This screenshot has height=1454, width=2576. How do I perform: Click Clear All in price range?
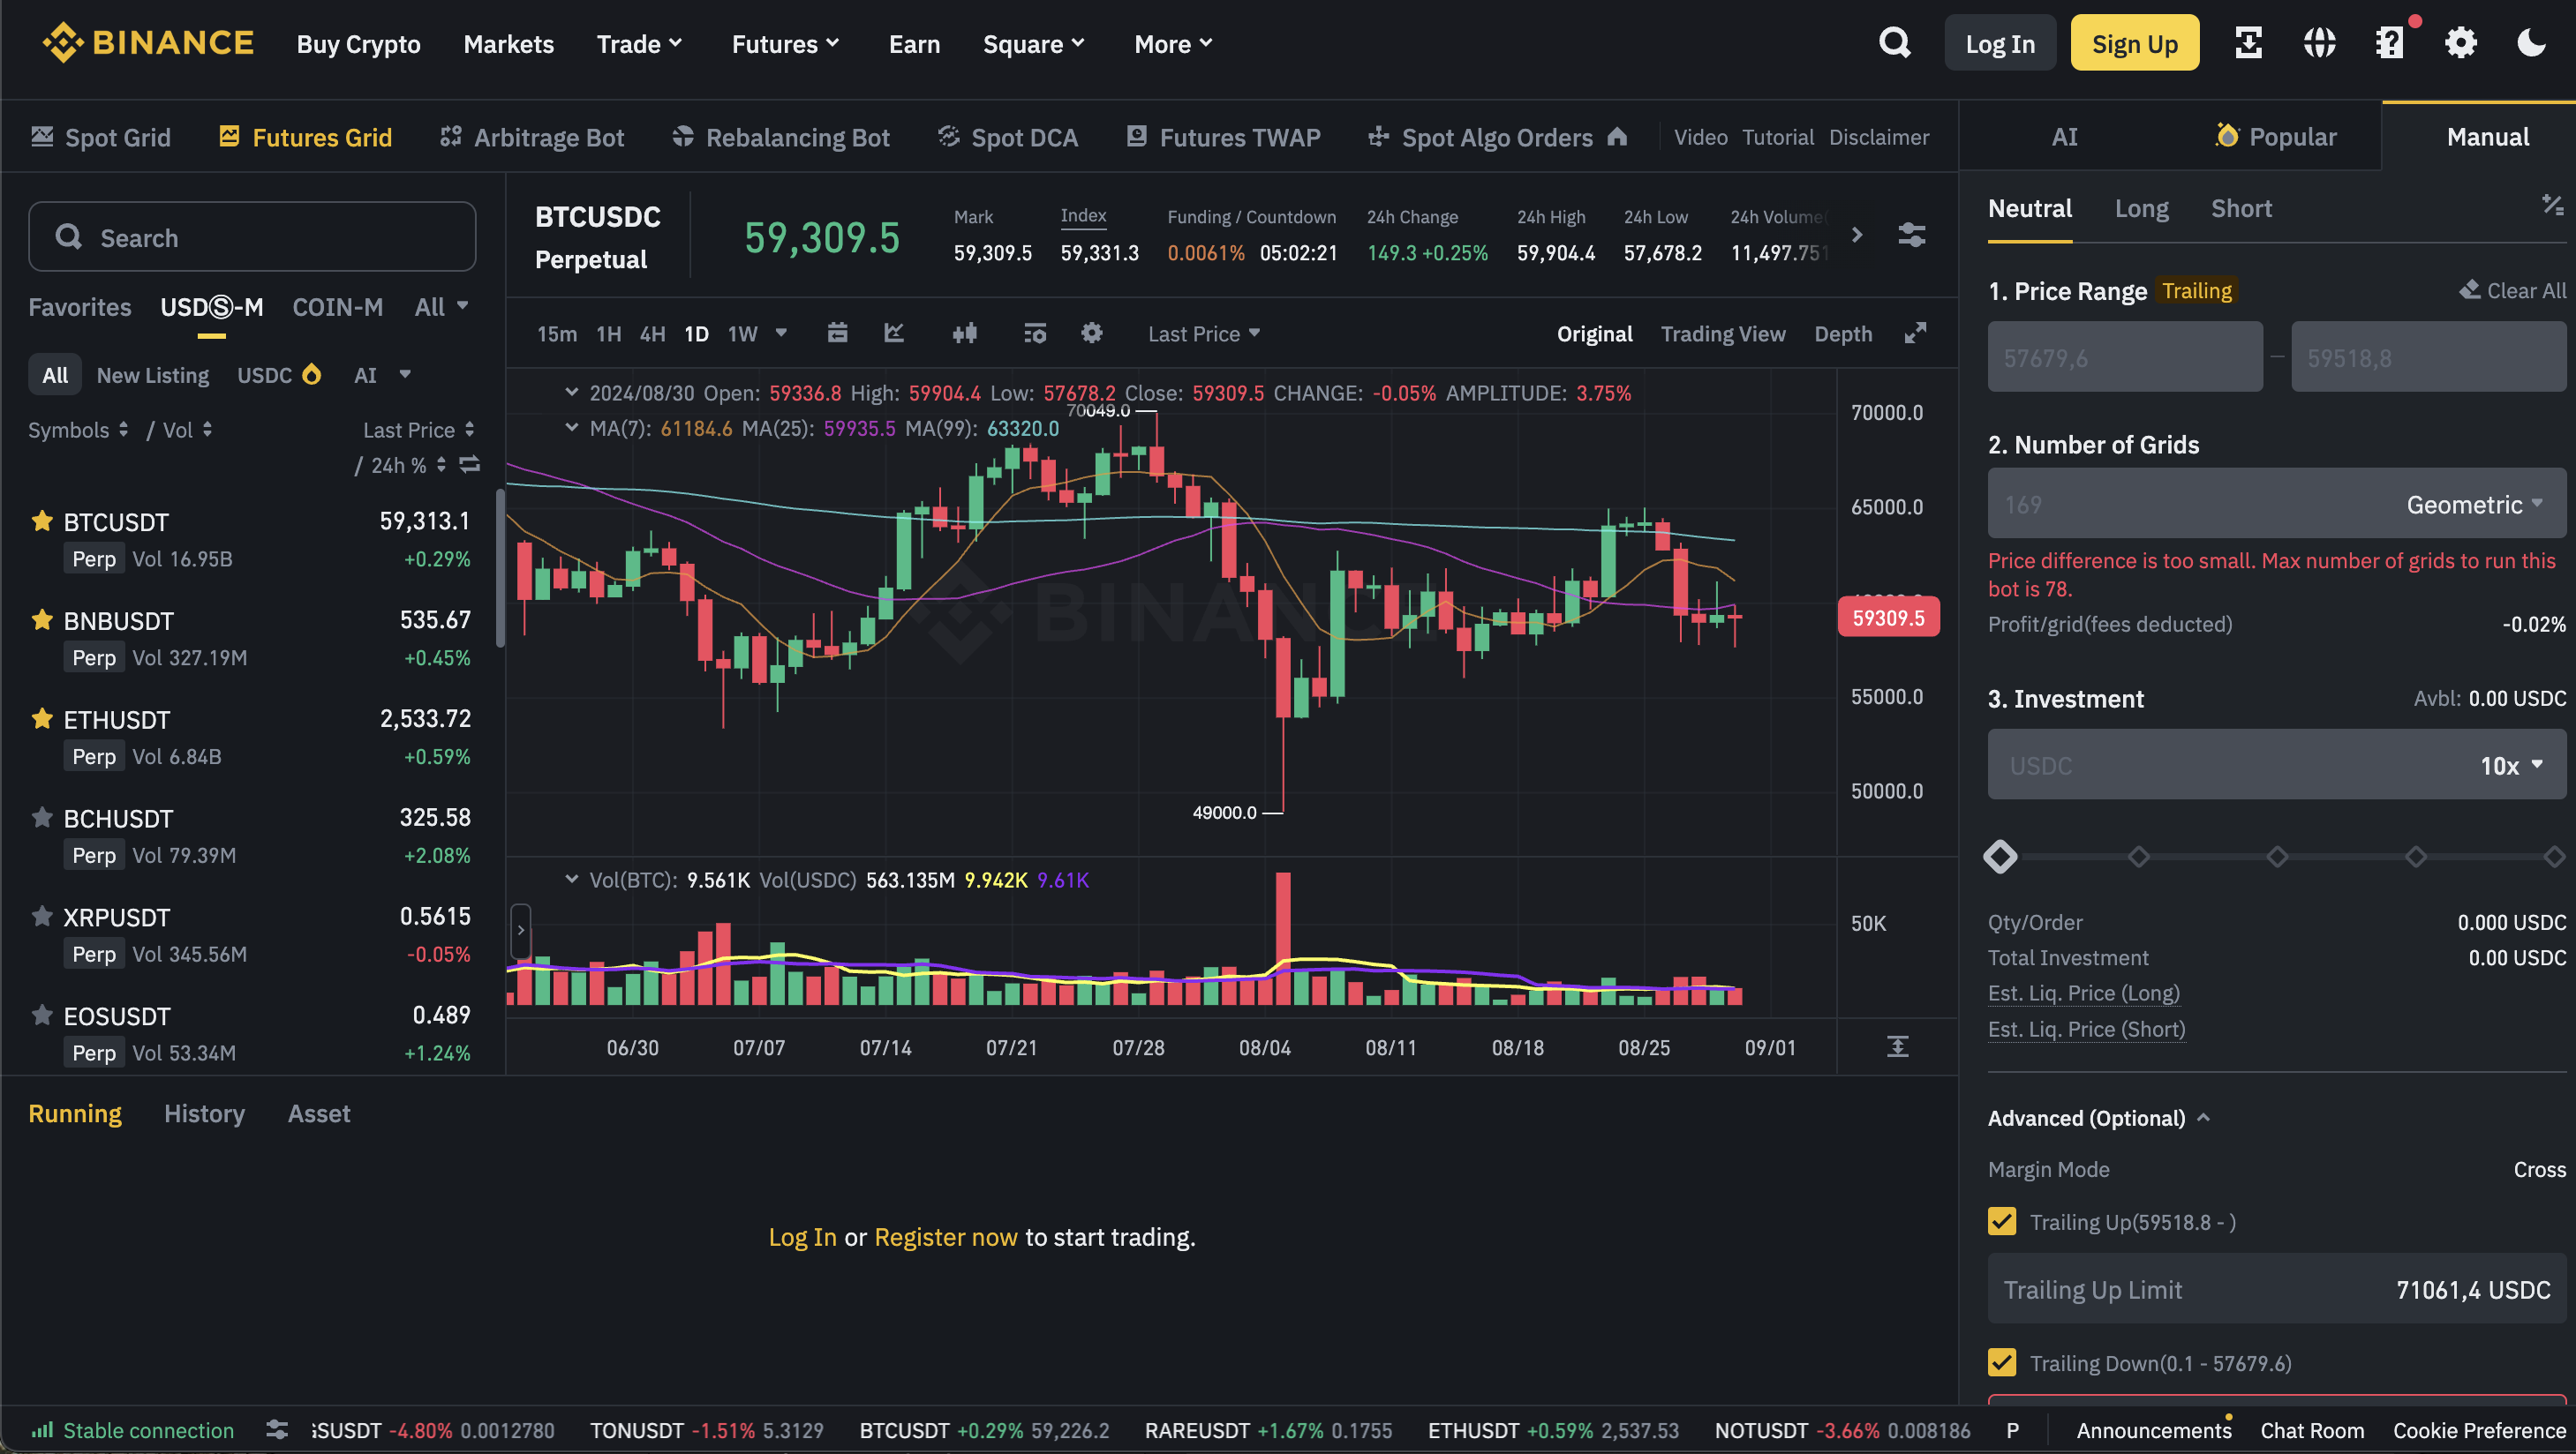(2512, 289)
